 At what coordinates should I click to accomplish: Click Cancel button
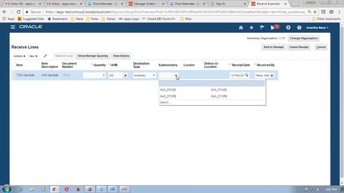[321, 47]
